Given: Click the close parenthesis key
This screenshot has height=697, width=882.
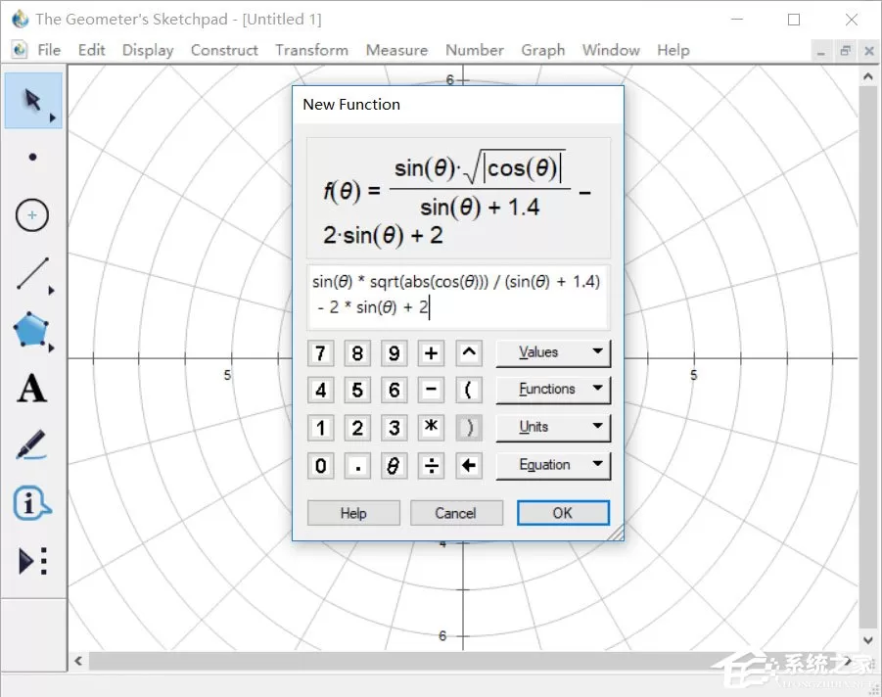Looking at the screenshot, I should tap(469, 428).
